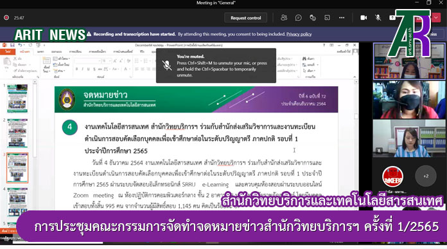Image resolution: width=447 pixels, height=249 pixels.
Task: Switch to the Home tab in PowerPoint
Action: coord(24,51)
